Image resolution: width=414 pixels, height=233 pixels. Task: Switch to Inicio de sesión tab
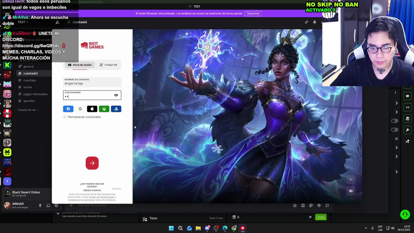[x=80, y=65]
